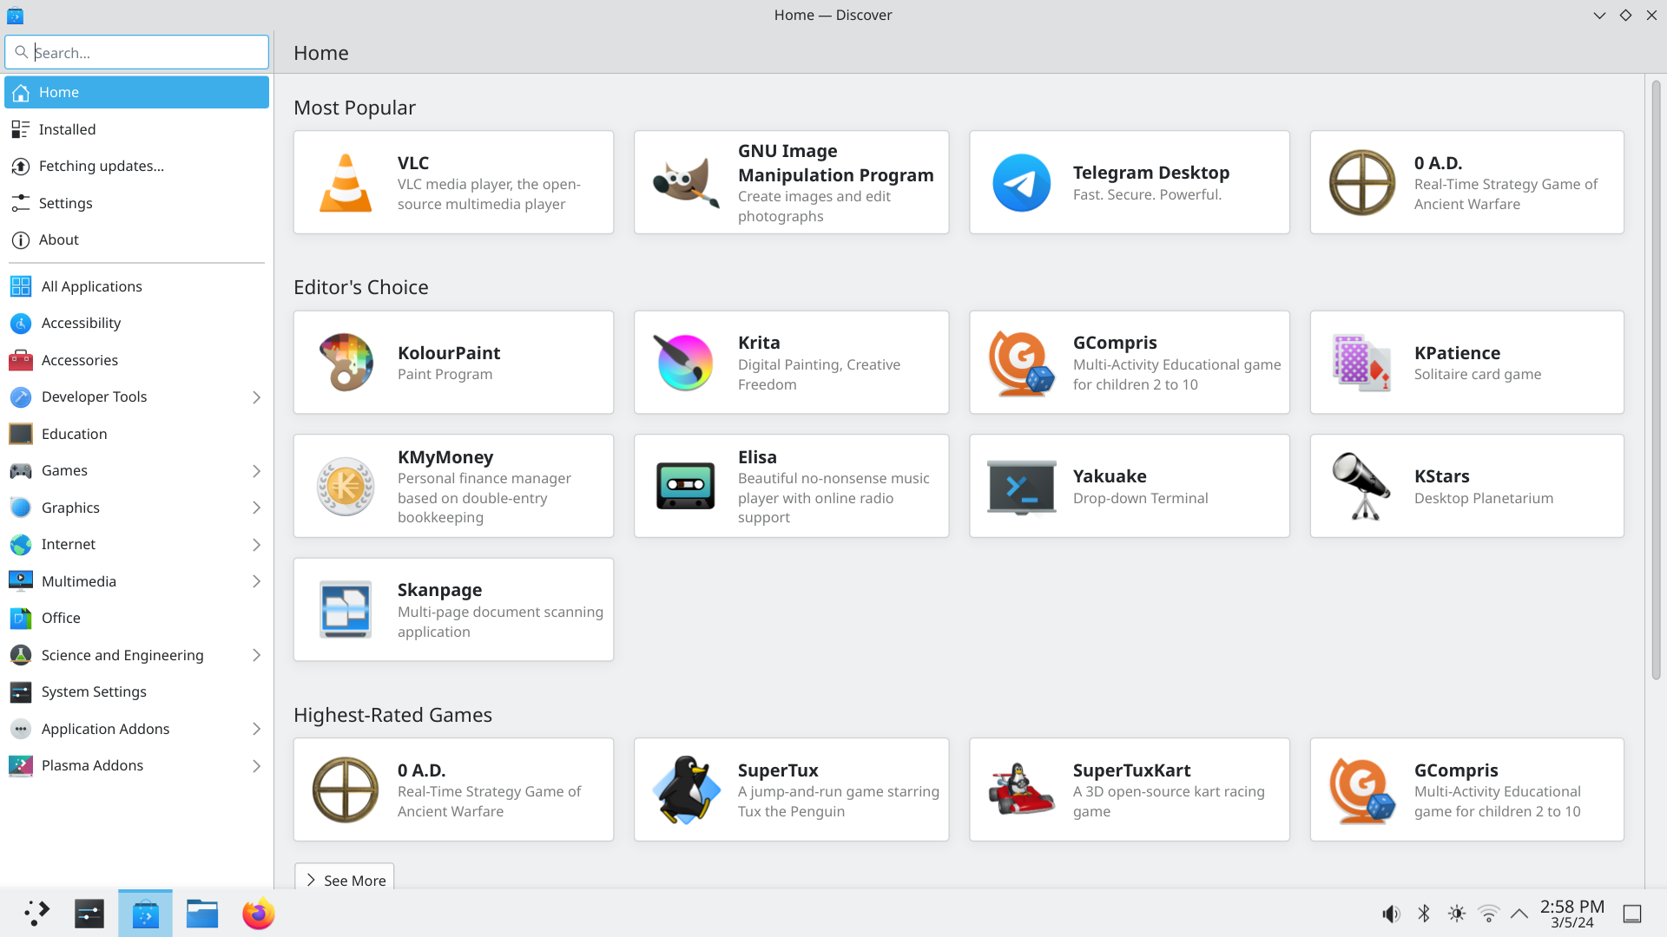1667x937 pixels.
Task: Open the Education category
Action: click(x=136, y=434)
